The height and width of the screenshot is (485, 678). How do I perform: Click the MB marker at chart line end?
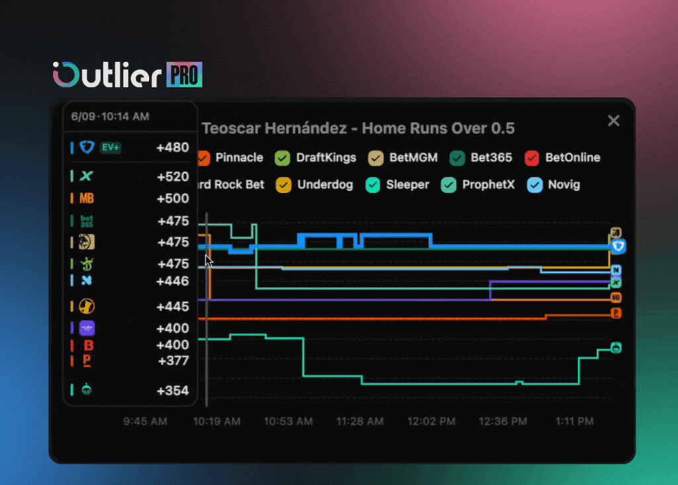tap(616, 297)
